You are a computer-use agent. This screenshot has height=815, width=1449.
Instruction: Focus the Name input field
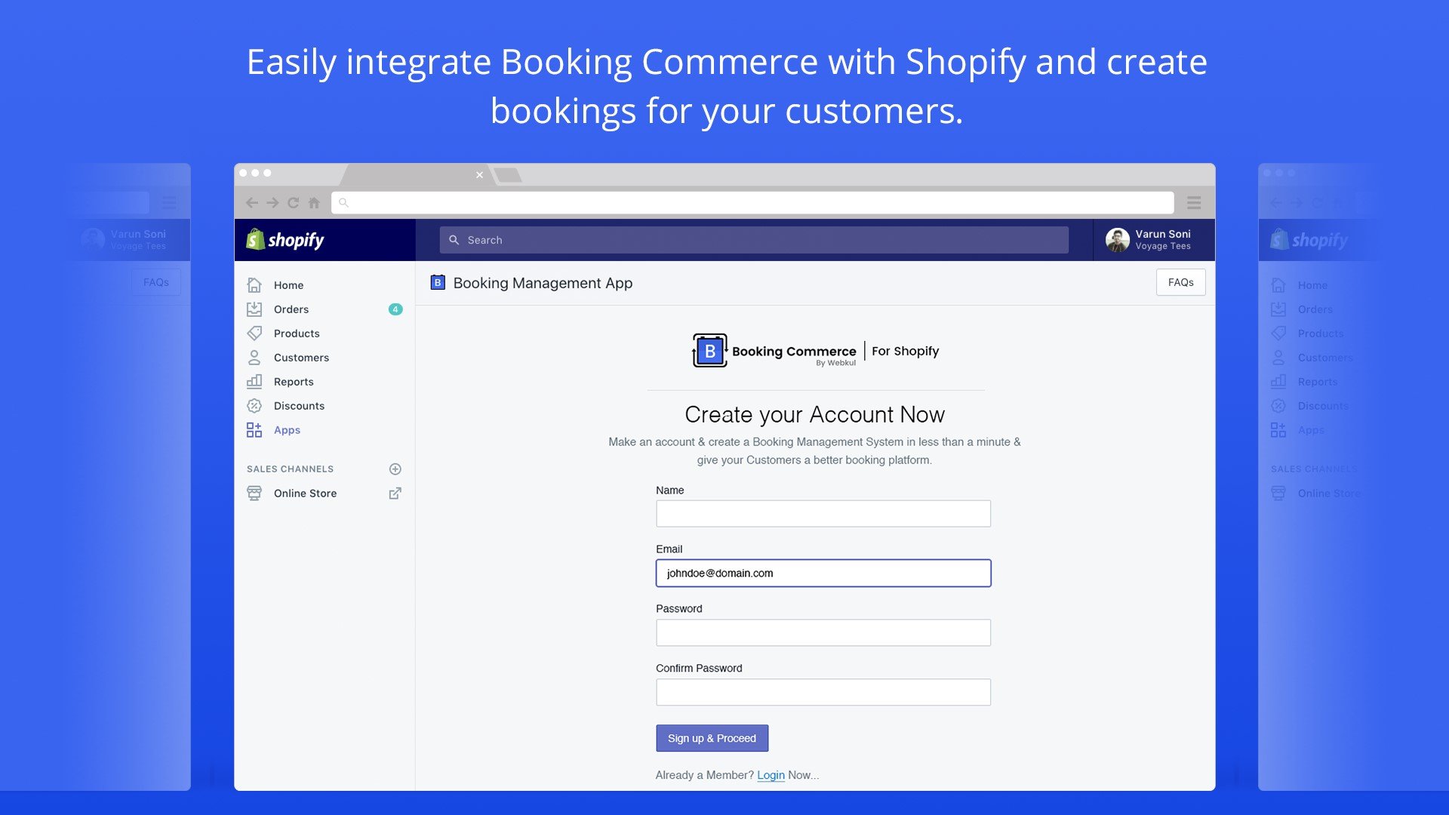823,514
